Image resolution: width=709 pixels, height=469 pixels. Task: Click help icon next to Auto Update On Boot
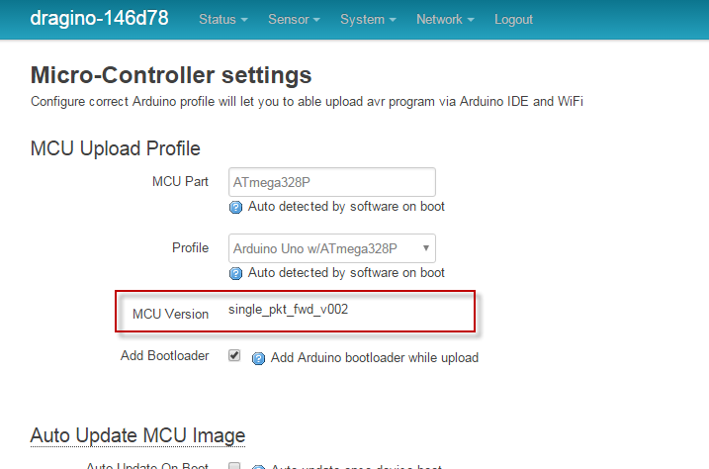[x=258, y=467]
